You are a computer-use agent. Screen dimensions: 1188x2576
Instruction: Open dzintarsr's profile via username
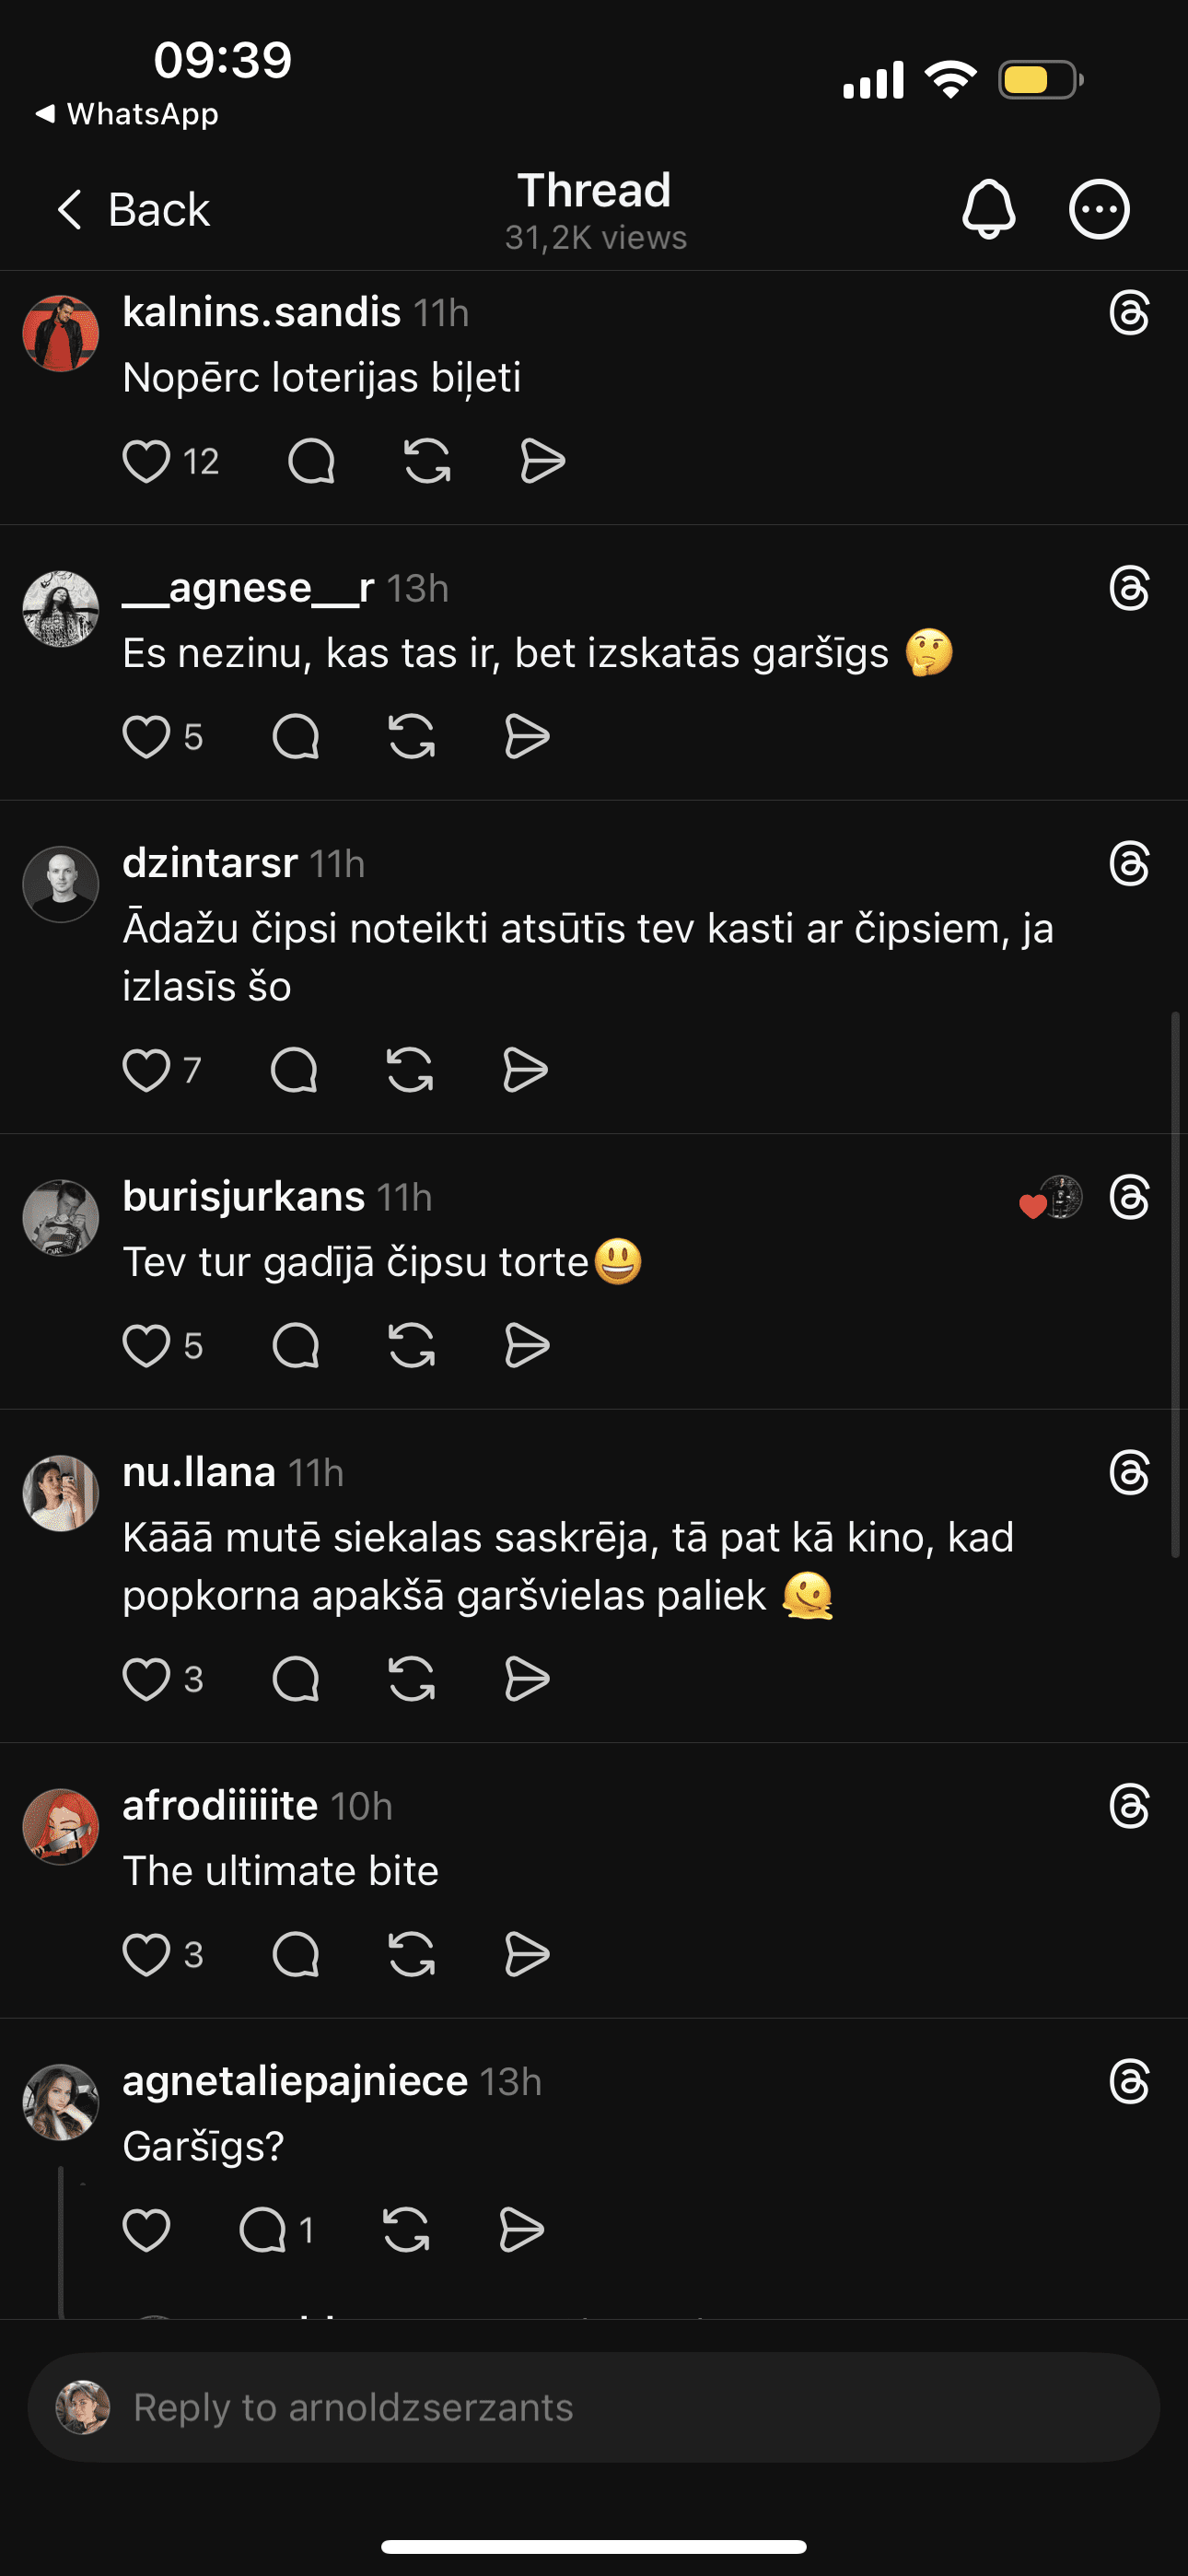click(x=210, y=863)
